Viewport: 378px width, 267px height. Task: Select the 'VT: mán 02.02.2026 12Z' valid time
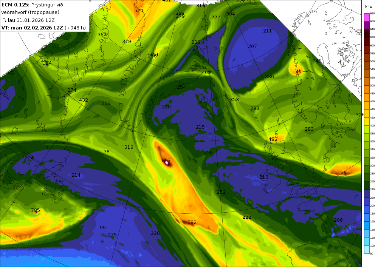coord(32,28)
